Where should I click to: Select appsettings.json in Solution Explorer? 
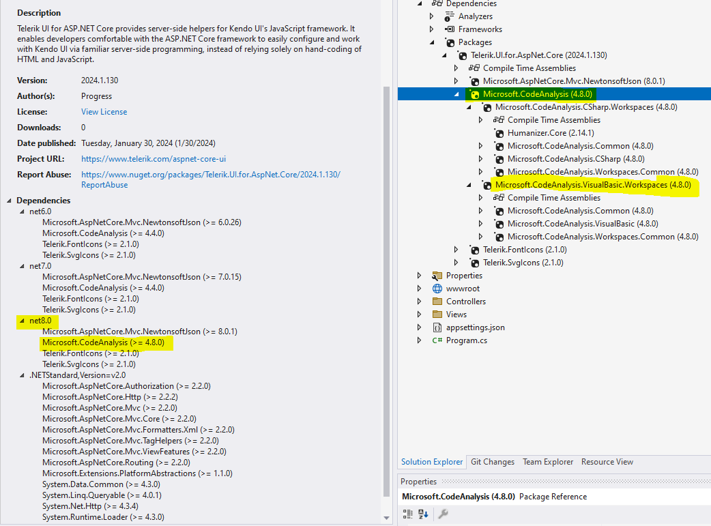(x=475, y=327)
